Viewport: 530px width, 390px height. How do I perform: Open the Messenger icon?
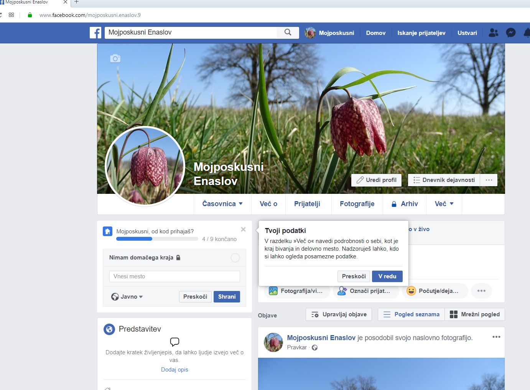click(x=510, y=33)
